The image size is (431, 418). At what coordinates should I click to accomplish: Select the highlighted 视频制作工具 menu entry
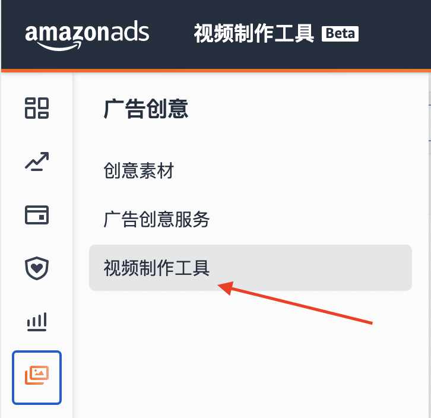click(251, 268)
